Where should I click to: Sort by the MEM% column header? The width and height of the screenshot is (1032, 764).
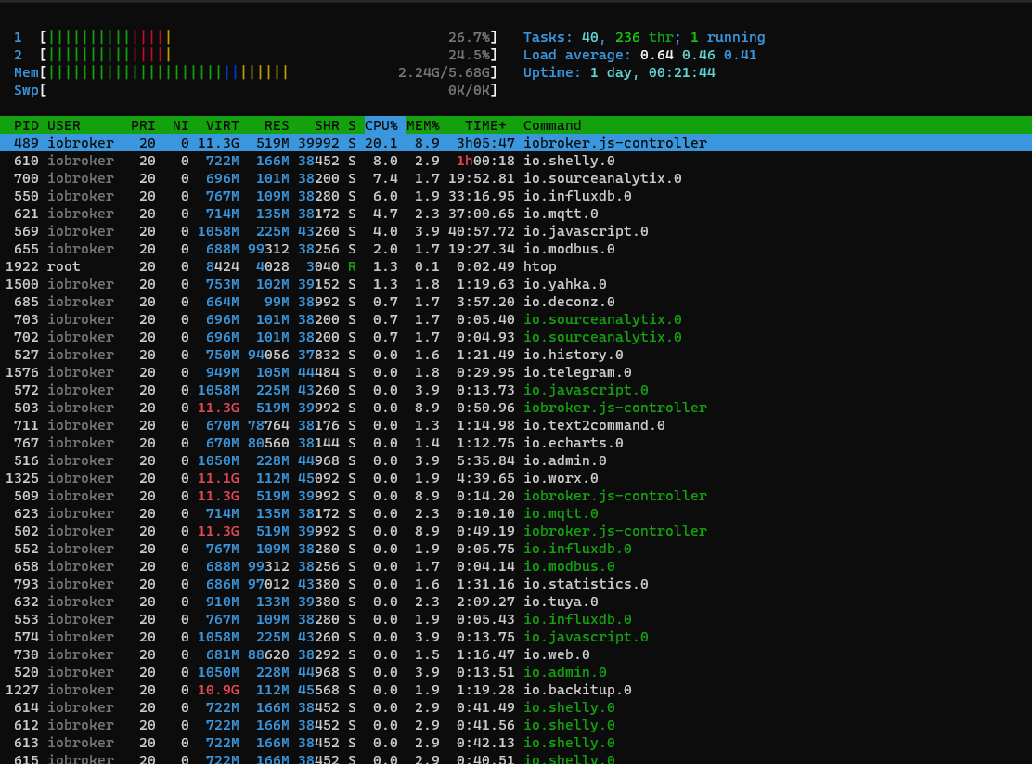[x=423, y=125]
